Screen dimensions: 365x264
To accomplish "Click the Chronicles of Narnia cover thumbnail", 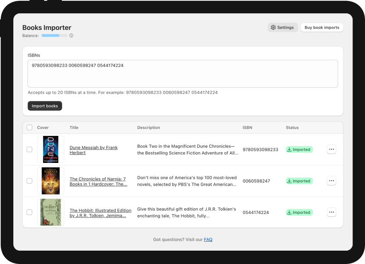I will (51, 181).
